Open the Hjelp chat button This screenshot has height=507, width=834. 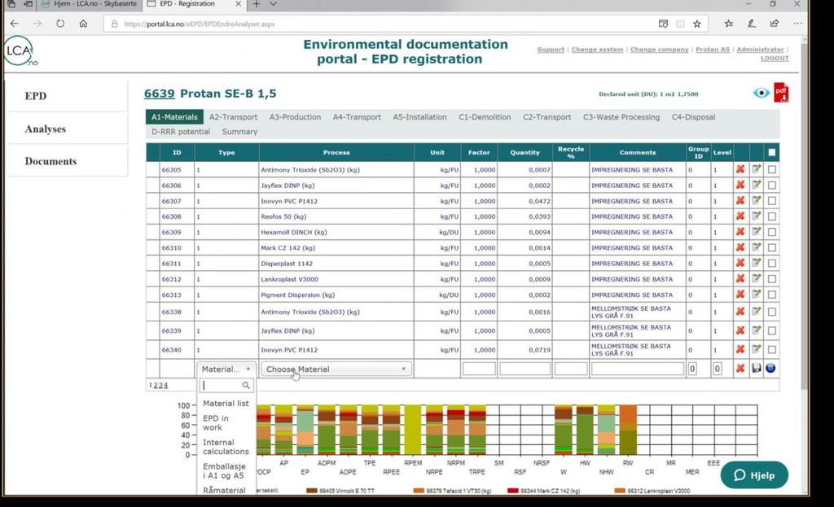pos(754,475)
